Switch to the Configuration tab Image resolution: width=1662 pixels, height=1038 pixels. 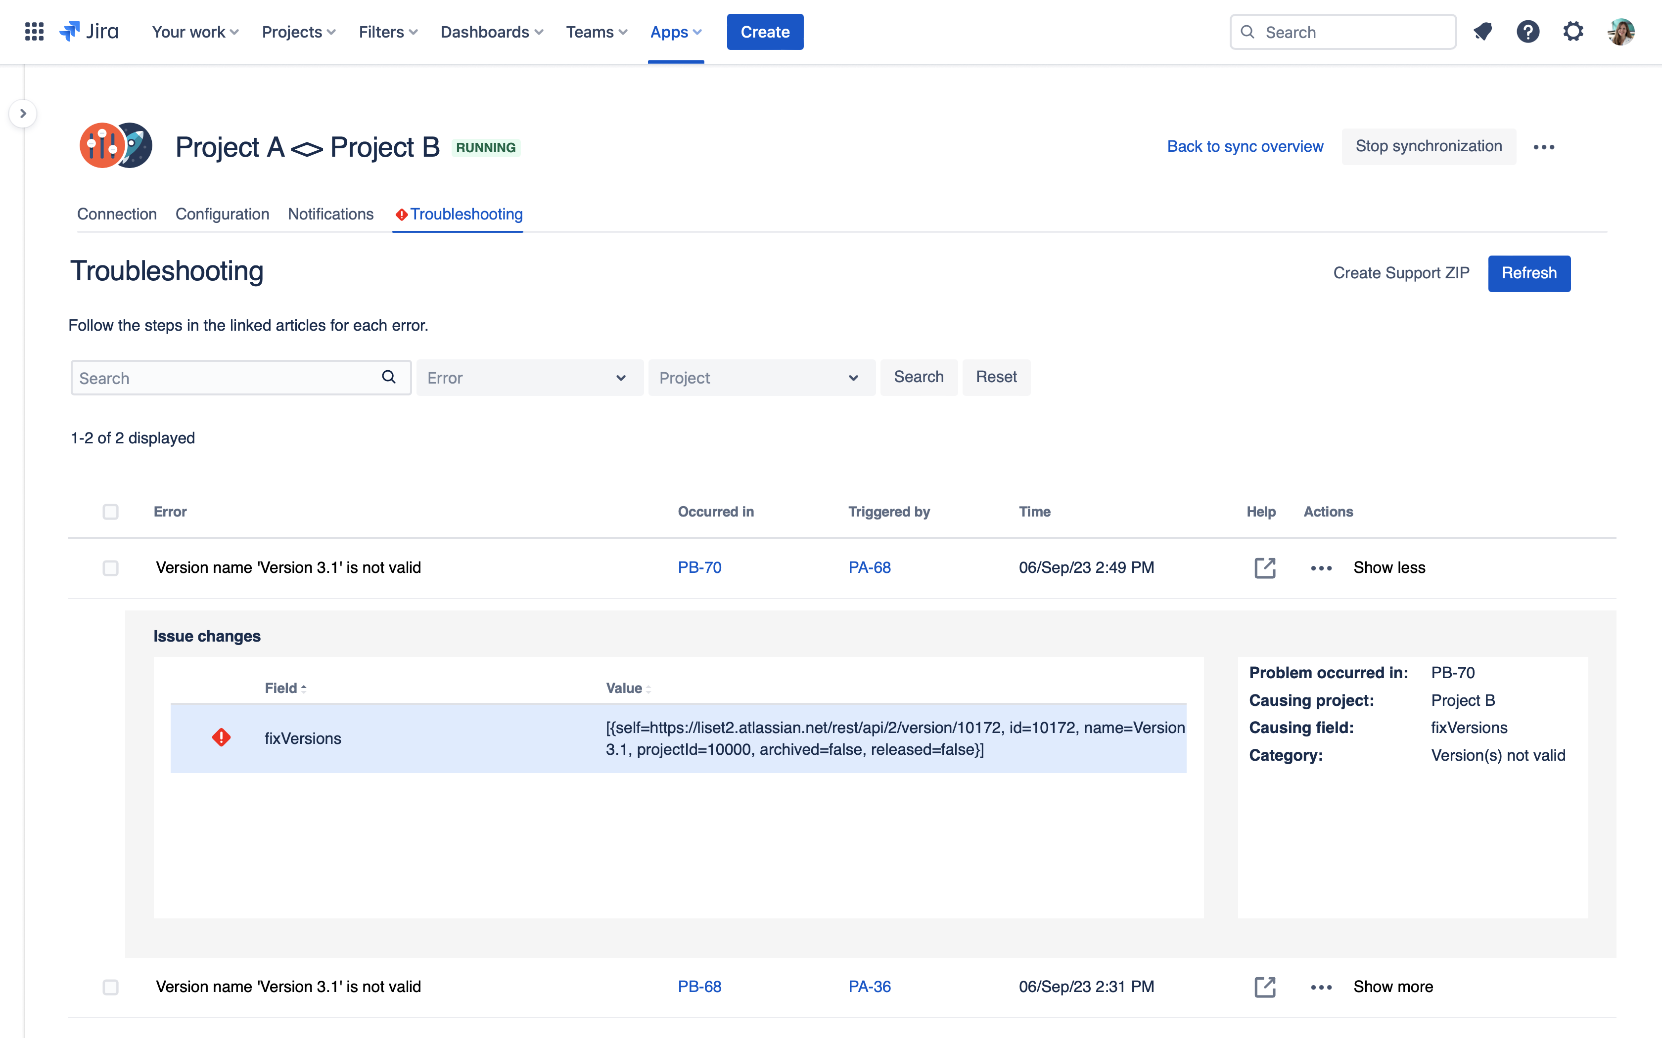tap(222, 214)
